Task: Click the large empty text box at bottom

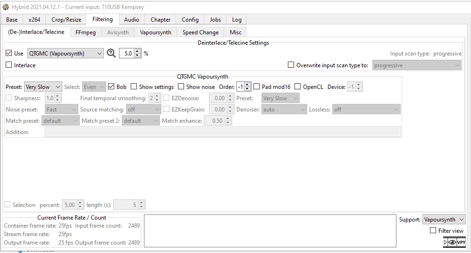Action: [270, 230]
